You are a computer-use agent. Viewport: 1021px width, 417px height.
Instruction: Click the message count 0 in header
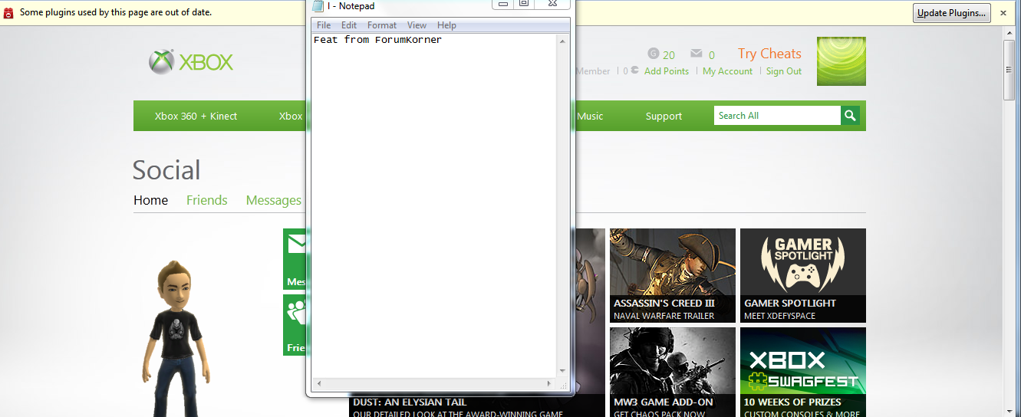(x=712, y=55)
